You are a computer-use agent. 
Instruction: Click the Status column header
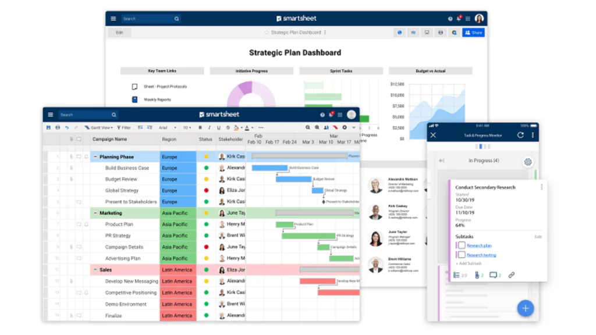205,140
